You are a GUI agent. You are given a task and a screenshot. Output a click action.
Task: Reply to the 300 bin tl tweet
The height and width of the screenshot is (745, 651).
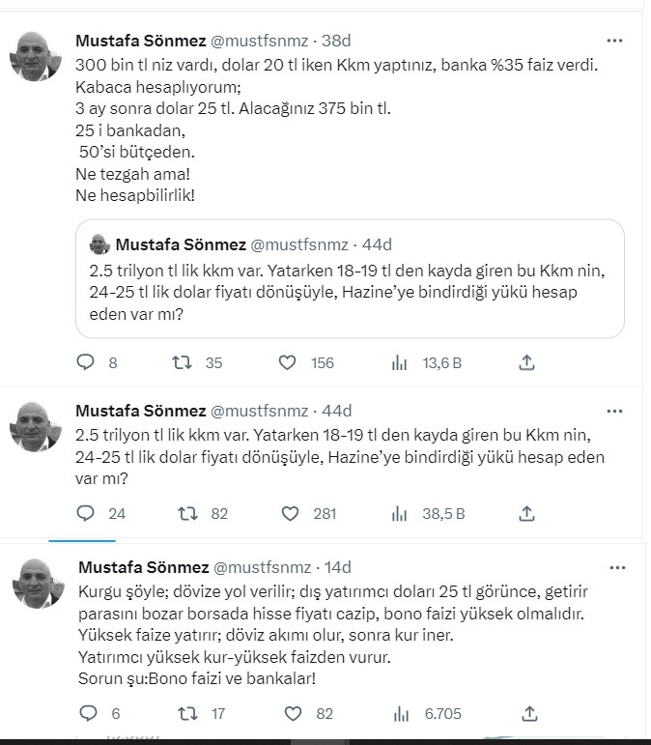(87, 363)
